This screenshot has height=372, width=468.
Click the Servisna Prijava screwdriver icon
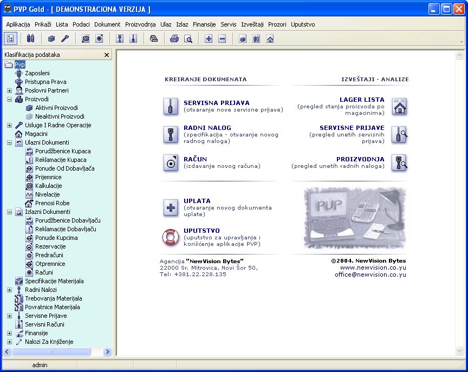click(x=171, y=107)
